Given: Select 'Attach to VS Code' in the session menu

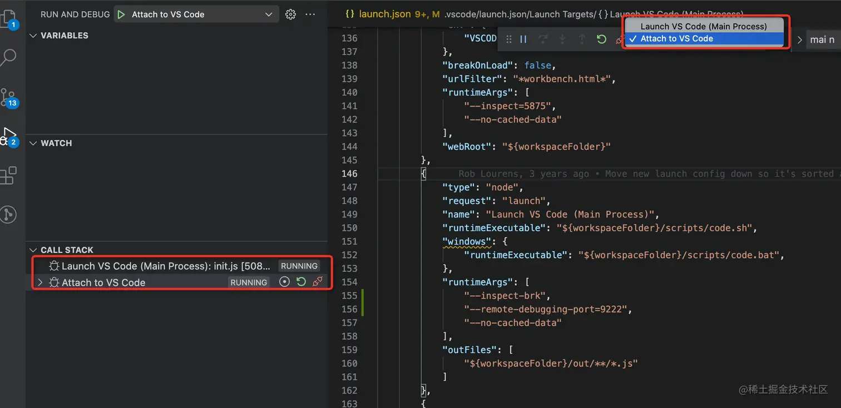Looking at the screenshot, I should pyautogui.click(x=704, y=38).
